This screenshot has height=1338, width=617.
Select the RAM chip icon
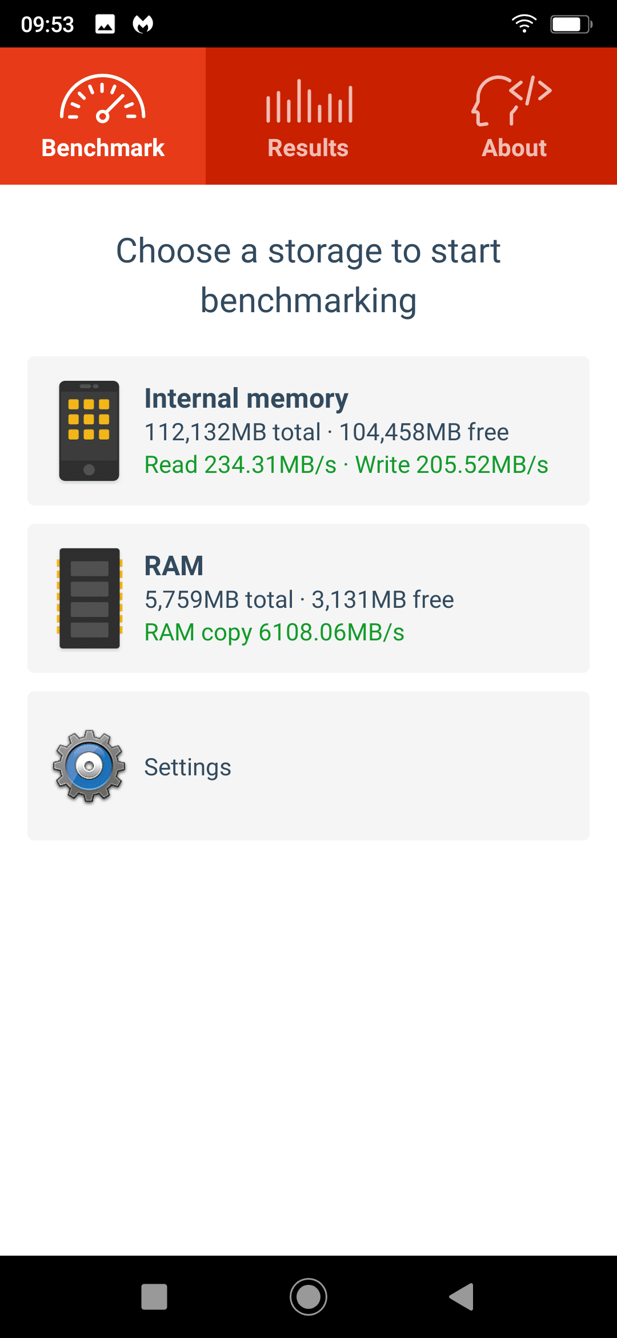coord(89,598)
